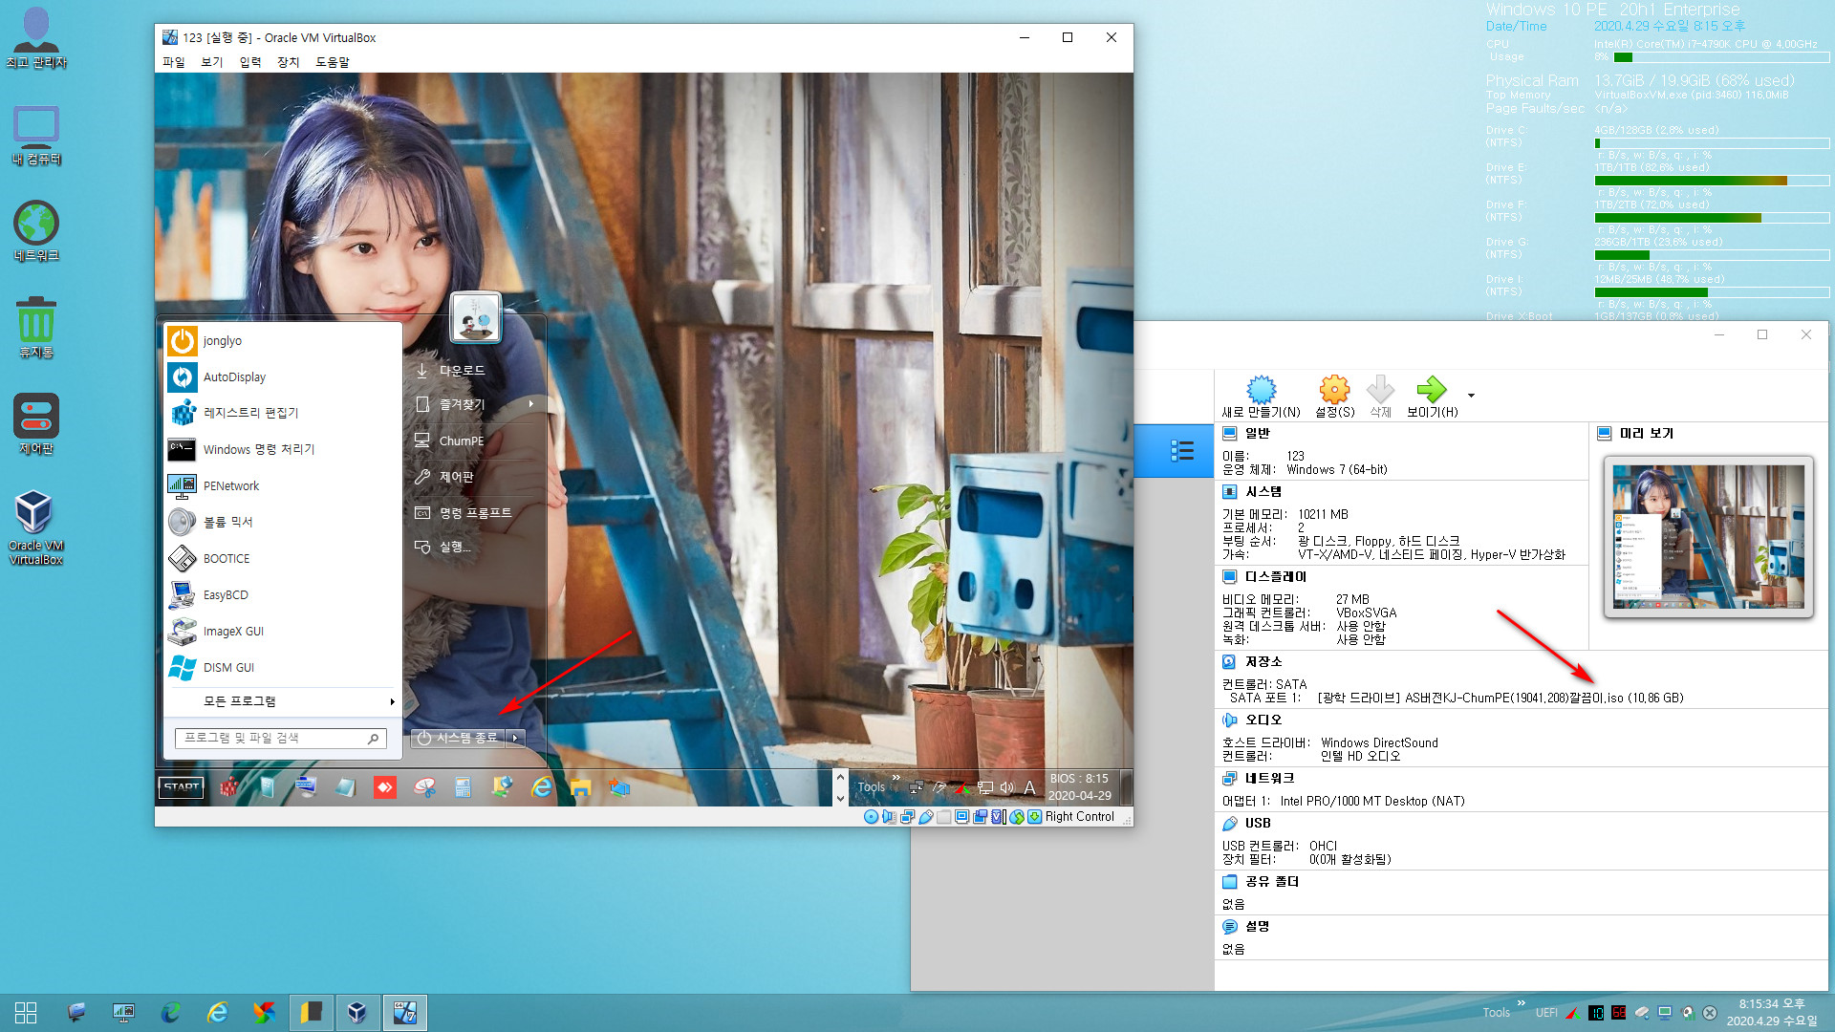Launch jonglyo from guest start menu
Image resolution: width=1835 pixels, height=1032 pixels.
[282, 340]
